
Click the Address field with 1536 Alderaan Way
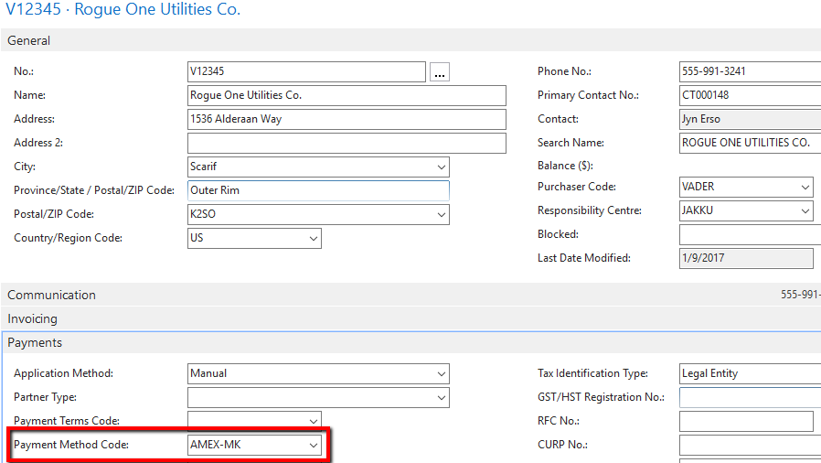point(346,120)
